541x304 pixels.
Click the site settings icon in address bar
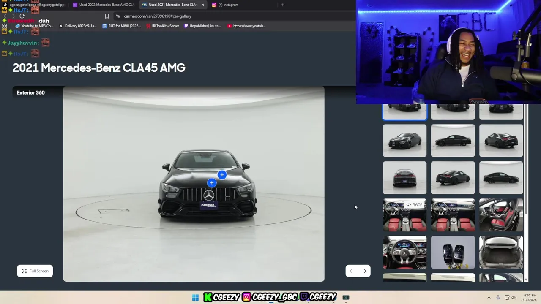point(117,16)
